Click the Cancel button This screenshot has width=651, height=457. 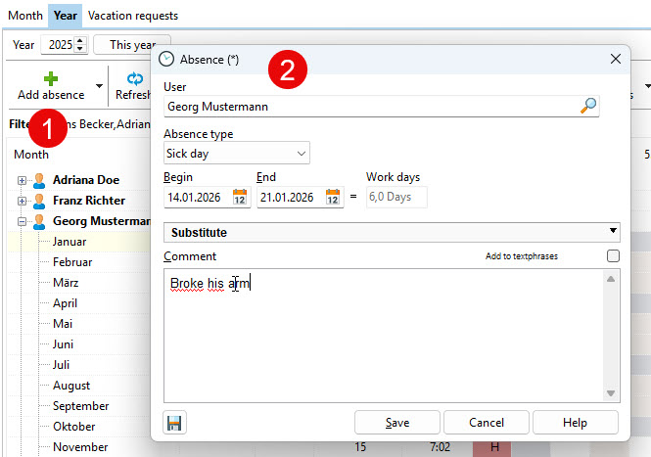click(486, 423)
